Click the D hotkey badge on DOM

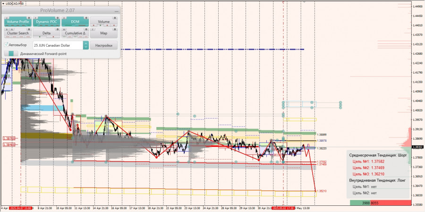pyautogui.click(x=64, y=18)
